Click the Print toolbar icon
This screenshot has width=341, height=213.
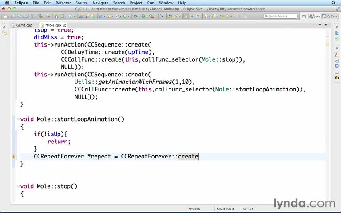[x=25, y=16]
